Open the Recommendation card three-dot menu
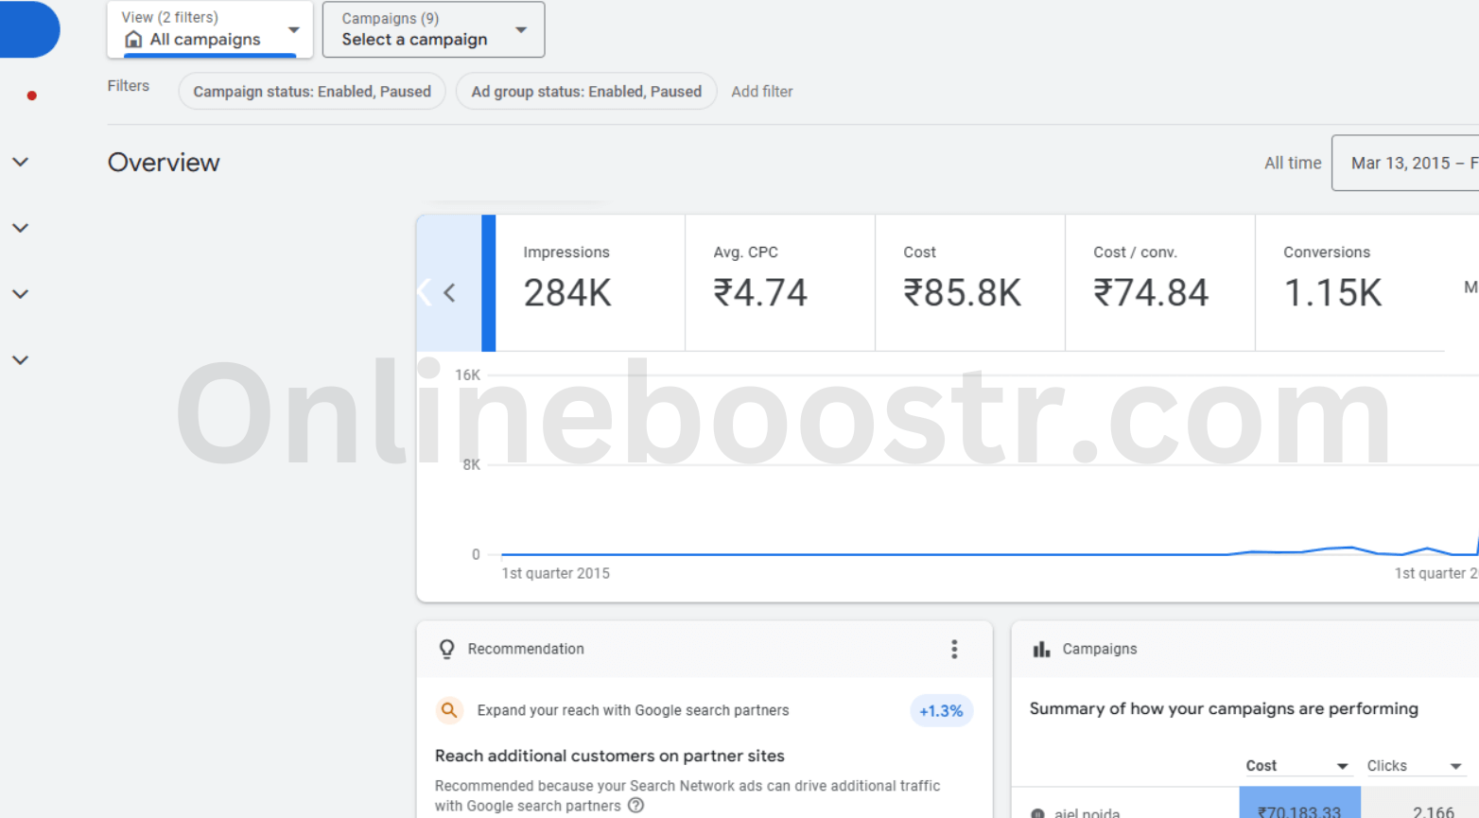The height and width of the screenshot is (818, 1479). click(954, 649)
